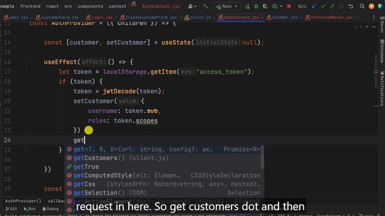Viewport: 385px width, 216px height.
Task: Expand the profiler options dropdown arrow
Action: [x=281, y=7]
